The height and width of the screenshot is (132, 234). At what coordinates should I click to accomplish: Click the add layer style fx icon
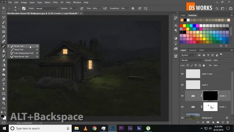(x=203, y=122)
